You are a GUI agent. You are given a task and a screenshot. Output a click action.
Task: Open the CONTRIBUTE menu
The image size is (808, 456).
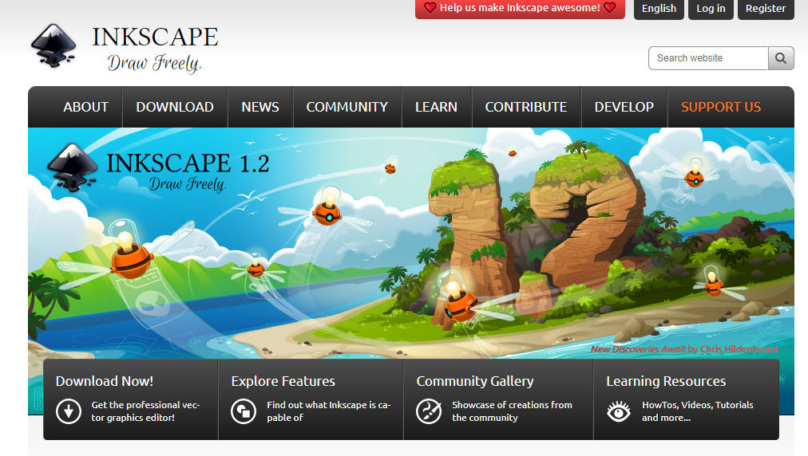525,107
